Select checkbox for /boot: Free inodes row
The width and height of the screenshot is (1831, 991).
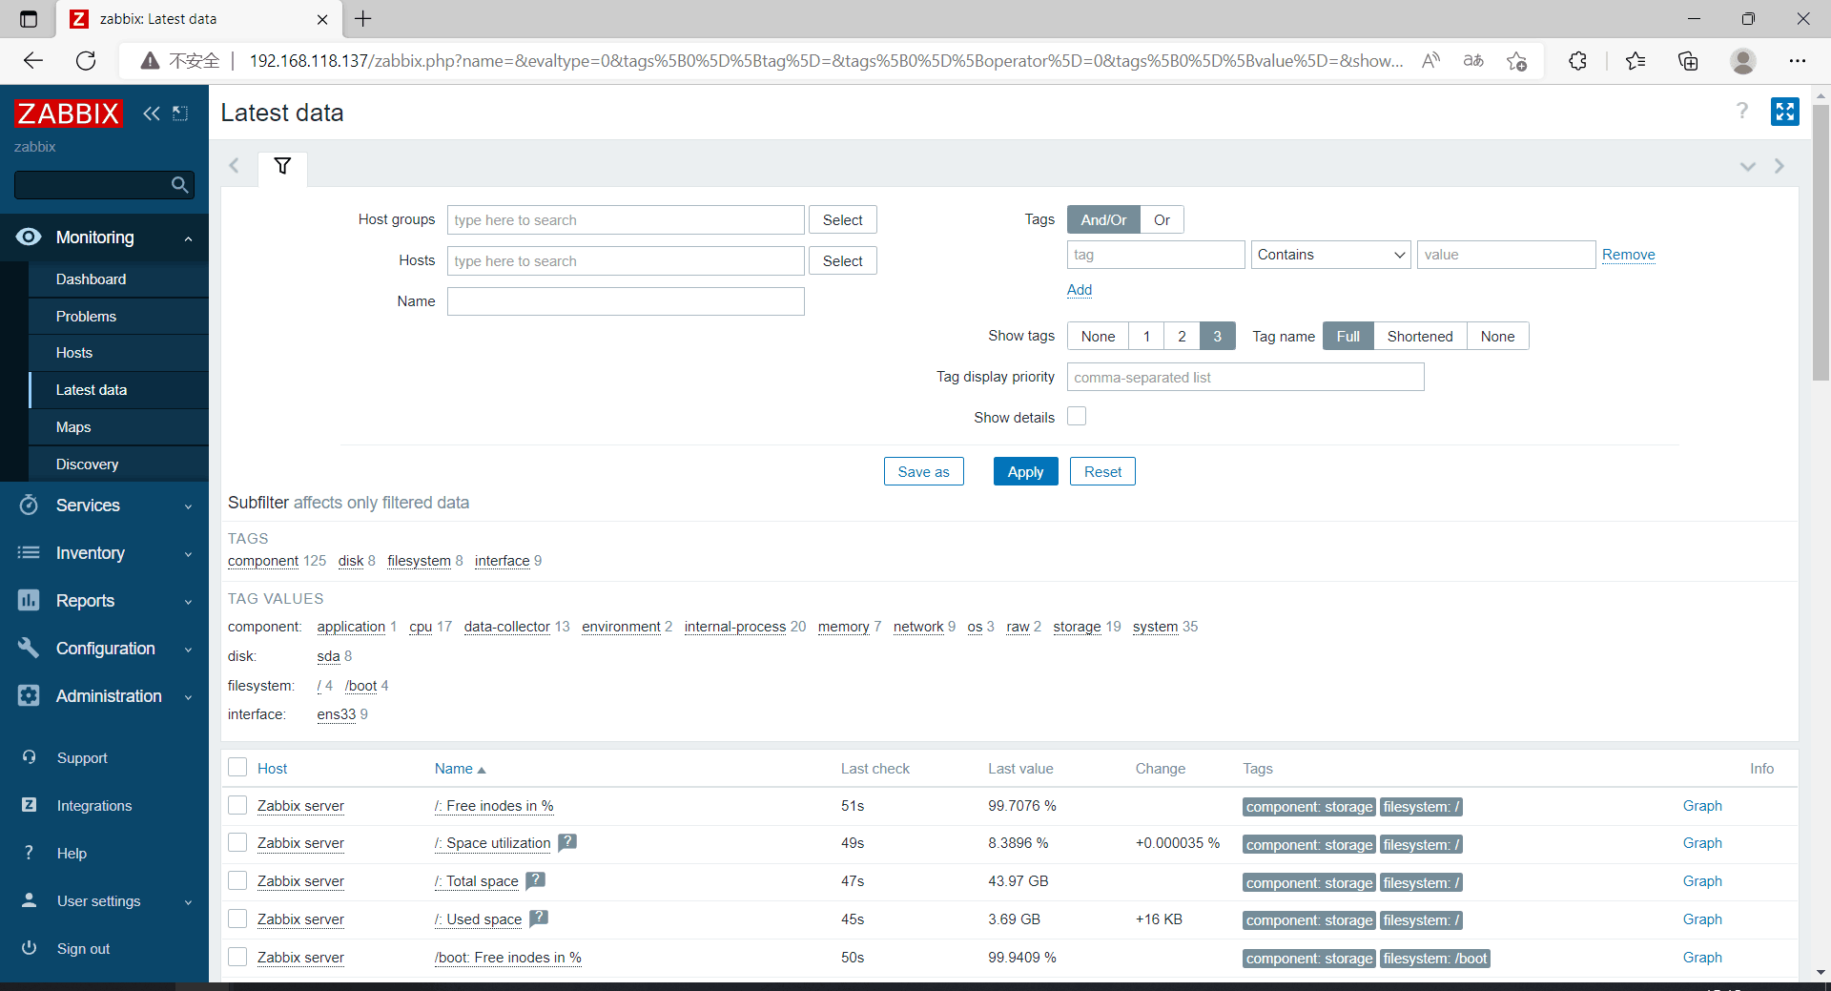(x=237, y=957)
